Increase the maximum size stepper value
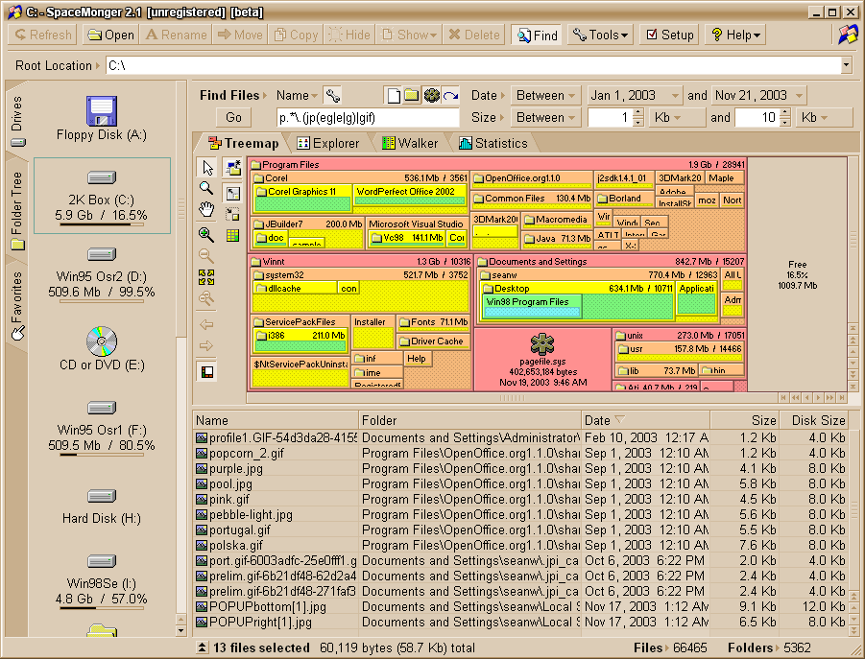Image resolution: width=865 pixels, height=659 pixels. click(x=785, y=113)
